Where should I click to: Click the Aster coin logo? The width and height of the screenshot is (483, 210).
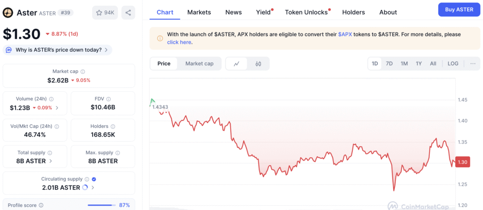click(x=8, y=13)
